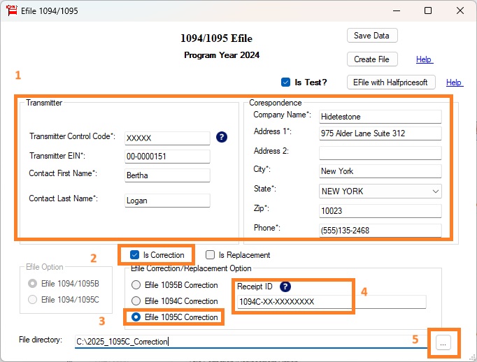
Task: Open the Help link beside Create File
Action: pos(424,59)
